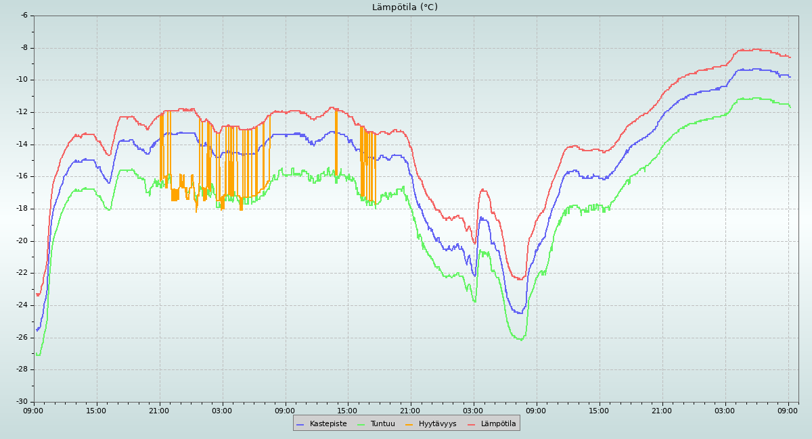
Task: Click the green Tuntuu legend line marker
Action: 361,424
